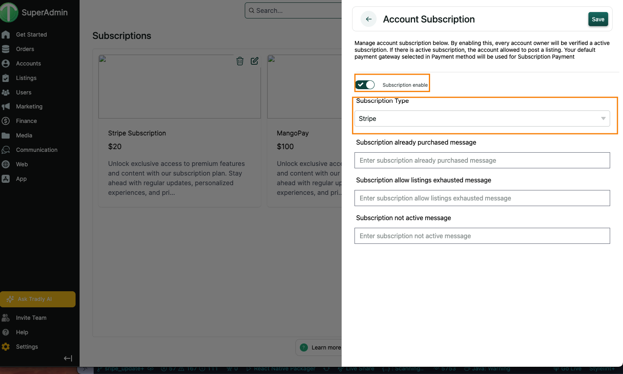
Task: Click the Communication chat icon
Action: pyautogui.click(x=6, y=150)
